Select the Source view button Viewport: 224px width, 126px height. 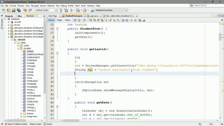tap(51, 20)
